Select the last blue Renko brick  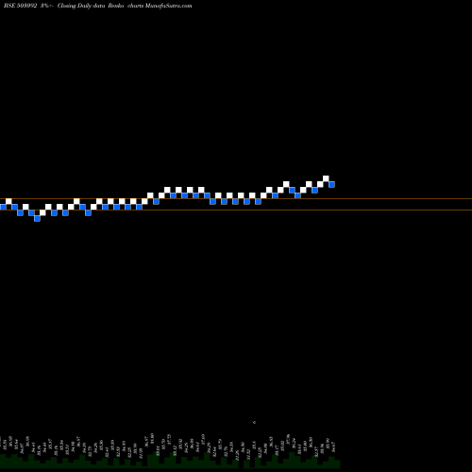(331, 184)
